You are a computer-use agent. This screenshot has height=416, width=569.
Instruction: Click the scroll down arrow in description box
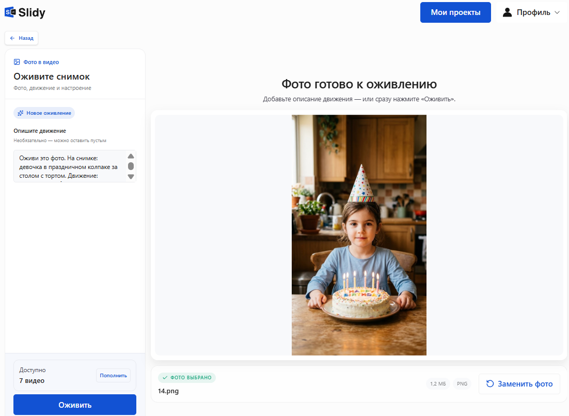tap(131, 177)
